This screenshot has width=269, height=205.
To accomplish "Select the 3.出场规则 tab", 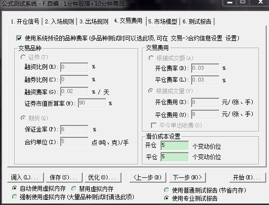I will 94,21.
